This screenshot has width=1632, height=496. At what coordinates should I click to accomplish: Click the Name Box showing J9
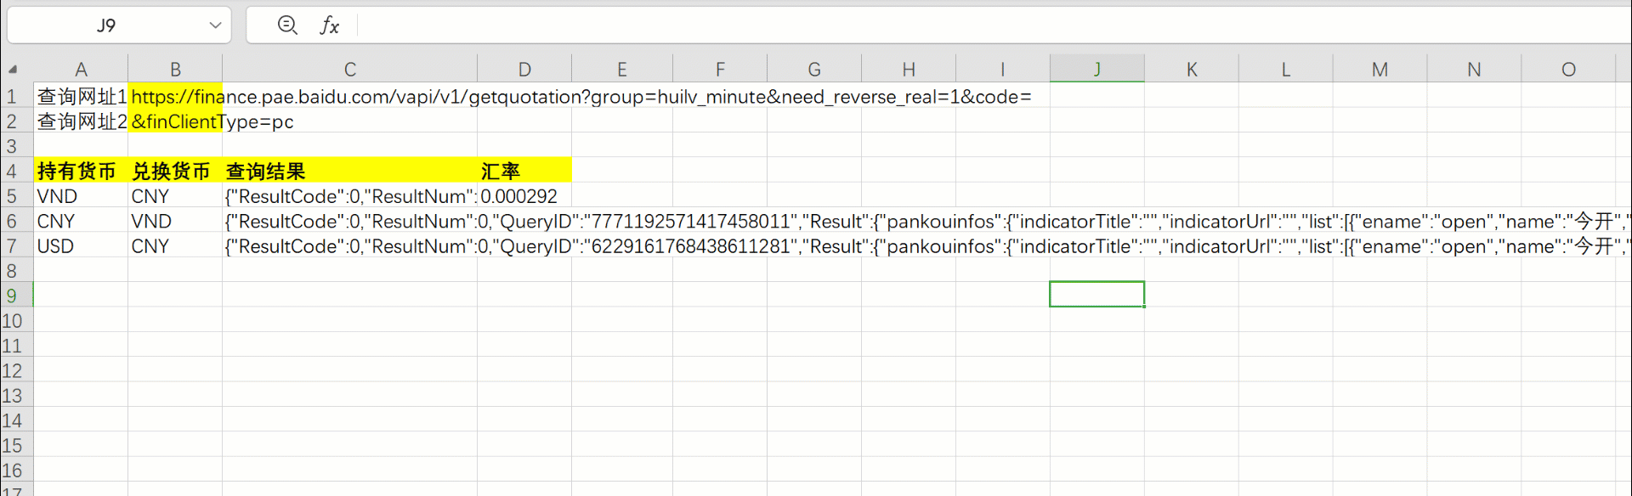coord(106,25)
